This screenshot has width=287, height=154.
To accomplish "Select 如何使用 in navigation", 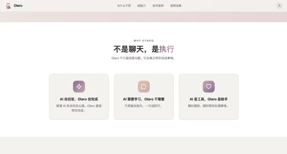I will click(x=158, y=6).
